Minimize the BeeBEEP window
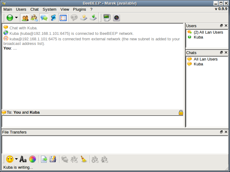The width and height of the screenshot is (230, 172). click(x=216, y=3)
